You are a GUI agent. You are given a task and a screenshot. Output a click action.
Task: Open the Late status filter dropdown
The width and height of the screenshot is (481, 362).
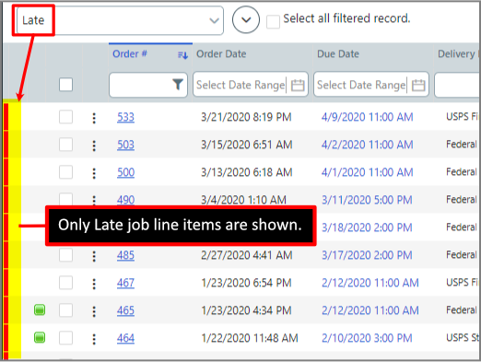[120, 20]
